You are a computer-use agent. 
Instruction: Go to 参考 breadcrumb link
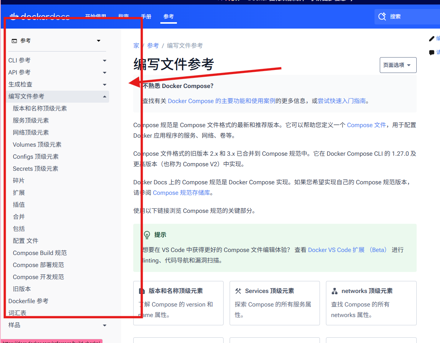pos(153,46)
